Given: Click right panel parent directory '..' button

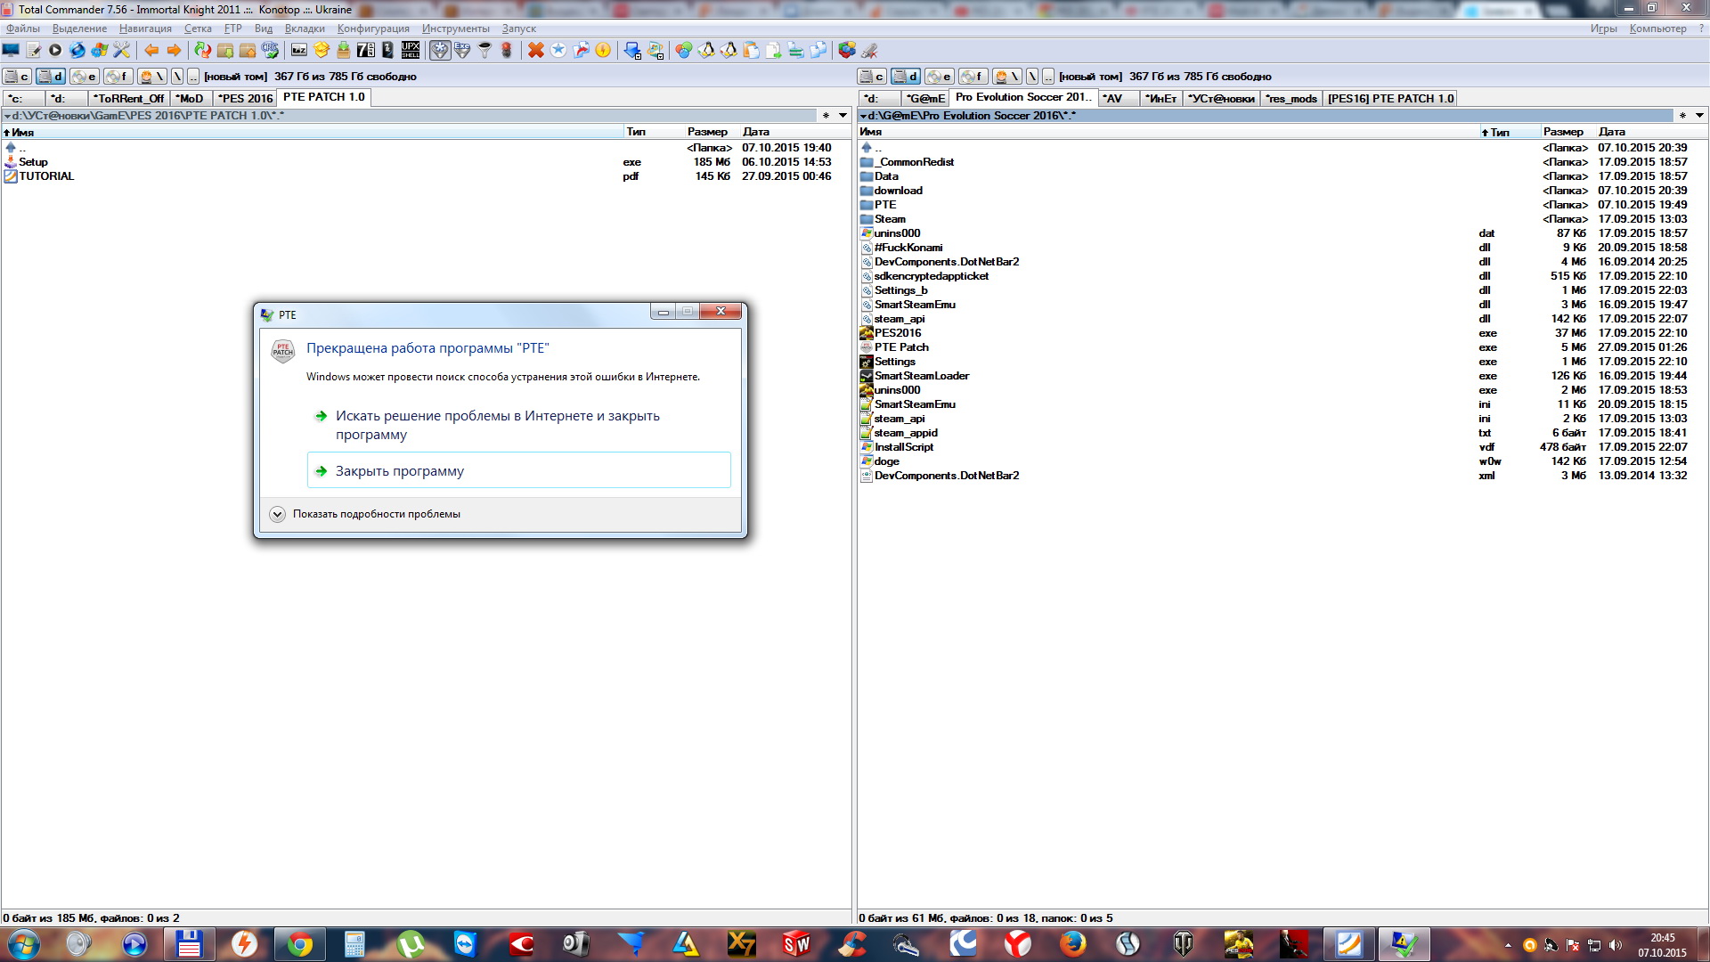Looking at the screenshot, I should click(x=1048, y=77).
